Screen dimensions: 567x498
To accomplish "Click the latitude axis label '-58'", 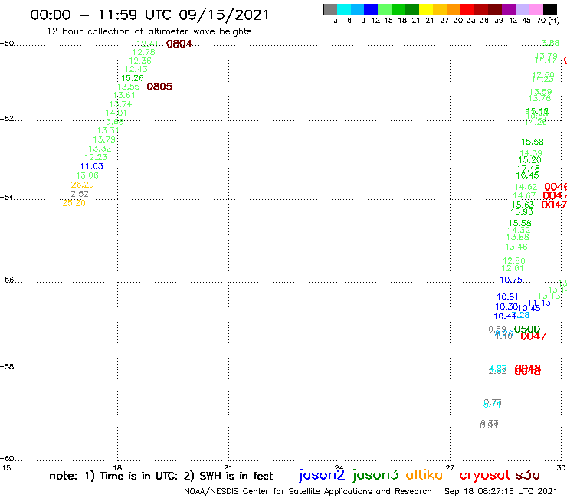I will pyautogui.click(x=7, y=367).
